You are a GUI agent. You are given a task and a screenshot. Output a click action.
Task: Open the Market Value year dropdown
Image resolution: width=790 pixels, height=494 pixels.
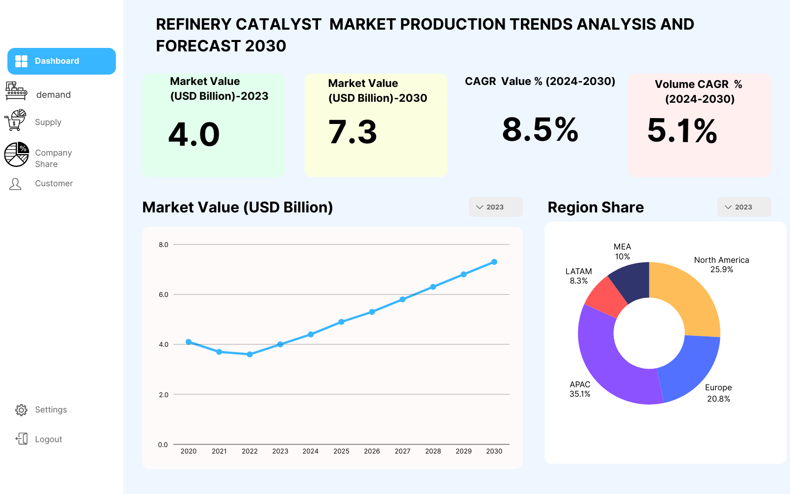click(495, 207)
